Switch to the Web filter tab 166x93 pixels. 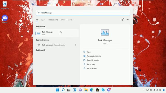coord(63,20)
